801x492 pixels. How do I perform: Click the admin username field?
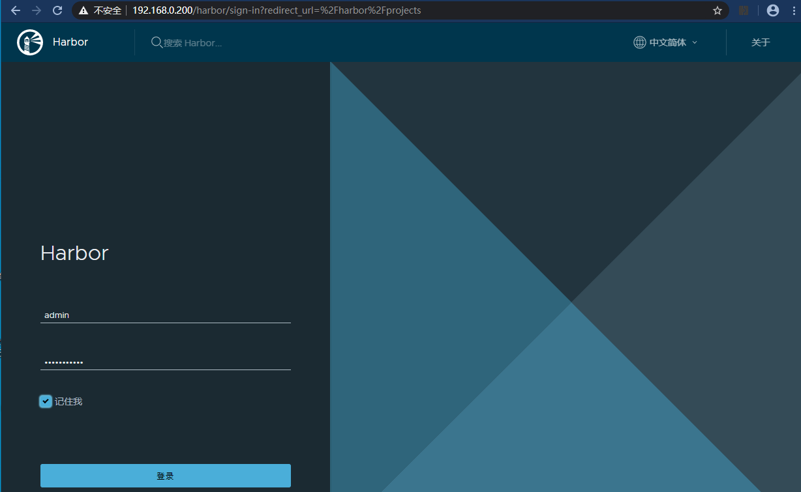(x=166, y=315)
